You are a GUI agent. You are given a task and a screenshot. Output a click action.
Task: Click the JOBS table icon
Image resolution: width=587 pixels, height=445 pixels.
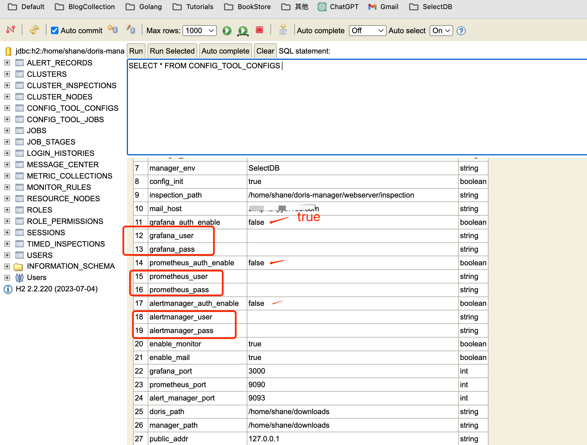click(x=19, y=130)
